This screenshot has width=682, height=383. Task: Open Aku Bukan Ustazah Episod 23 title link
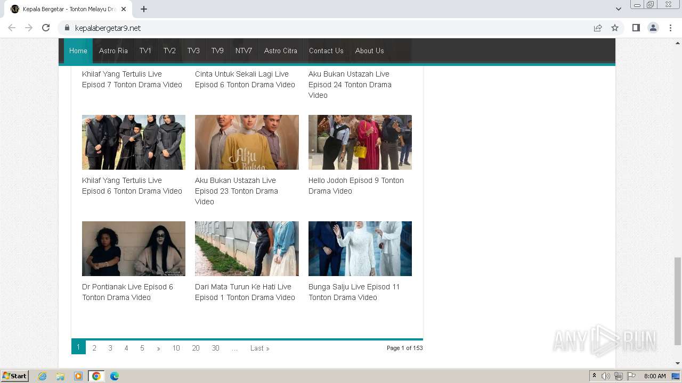tap(237, 191)
